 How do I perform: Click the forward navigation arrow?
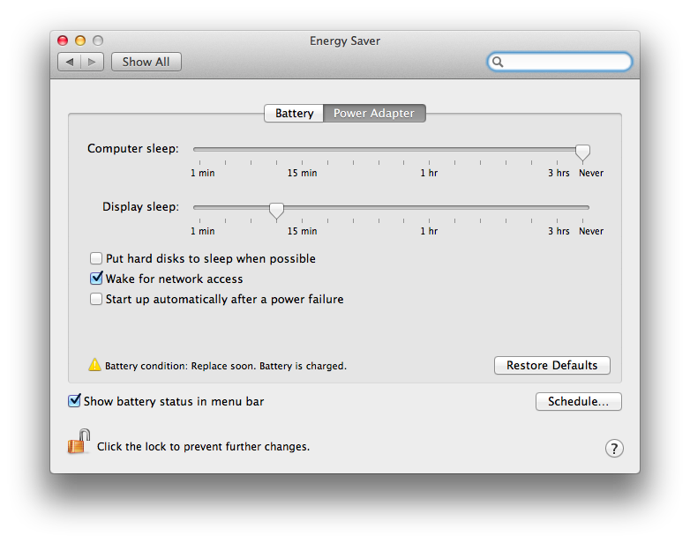coord(92,62)
